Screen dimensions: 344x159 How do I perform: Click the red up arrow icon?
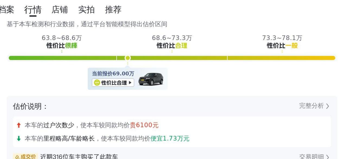tap(19, 125)
